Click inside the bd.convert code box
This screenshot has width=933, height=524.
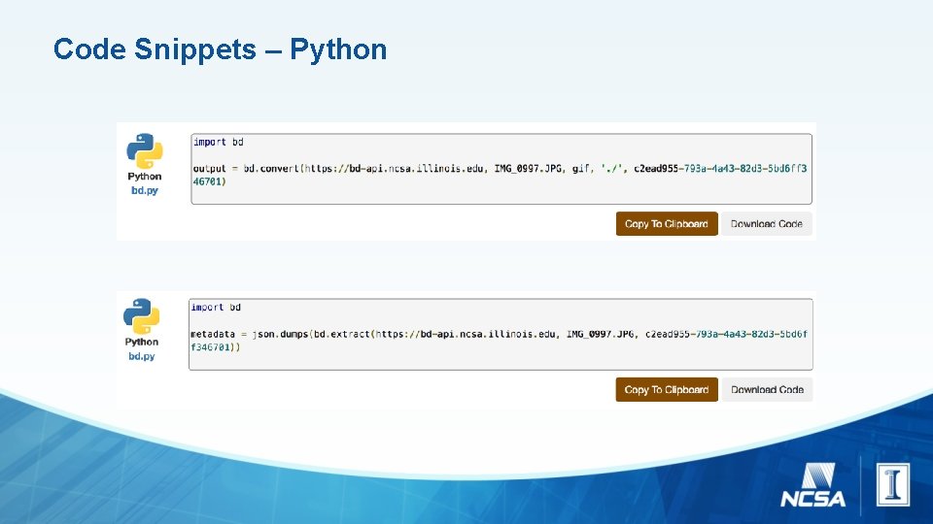501,169
